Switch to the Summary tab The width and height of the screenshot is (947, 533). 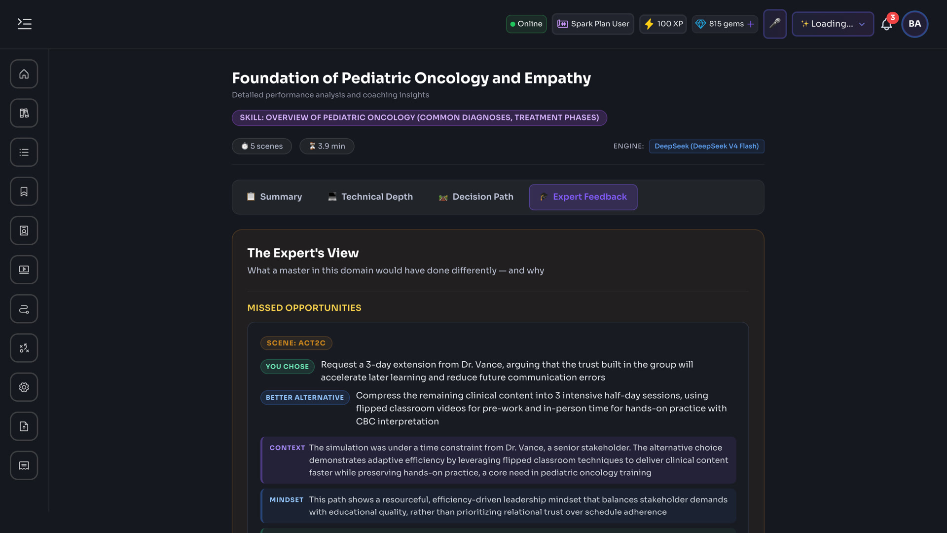point(275,197)
